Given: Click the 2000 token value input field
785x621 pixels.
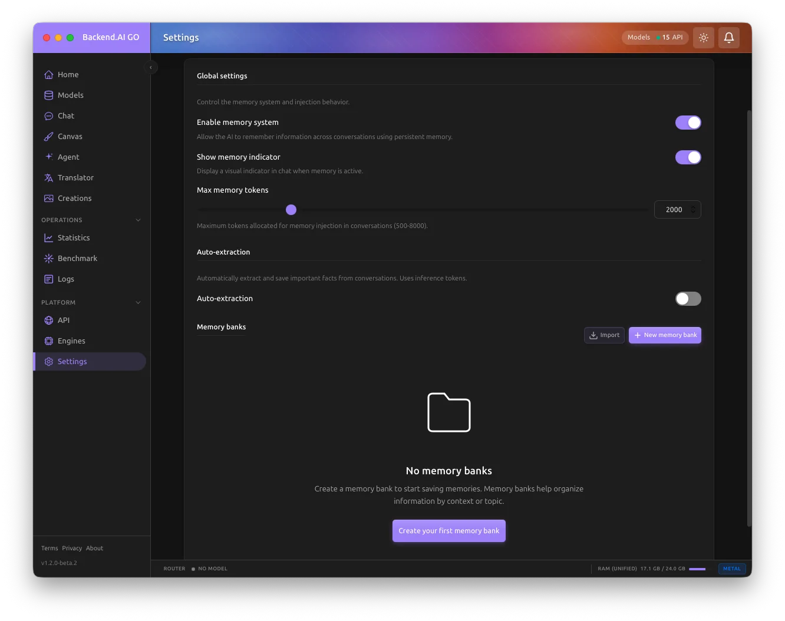Looking at the screenshot, I should point(674,209).
